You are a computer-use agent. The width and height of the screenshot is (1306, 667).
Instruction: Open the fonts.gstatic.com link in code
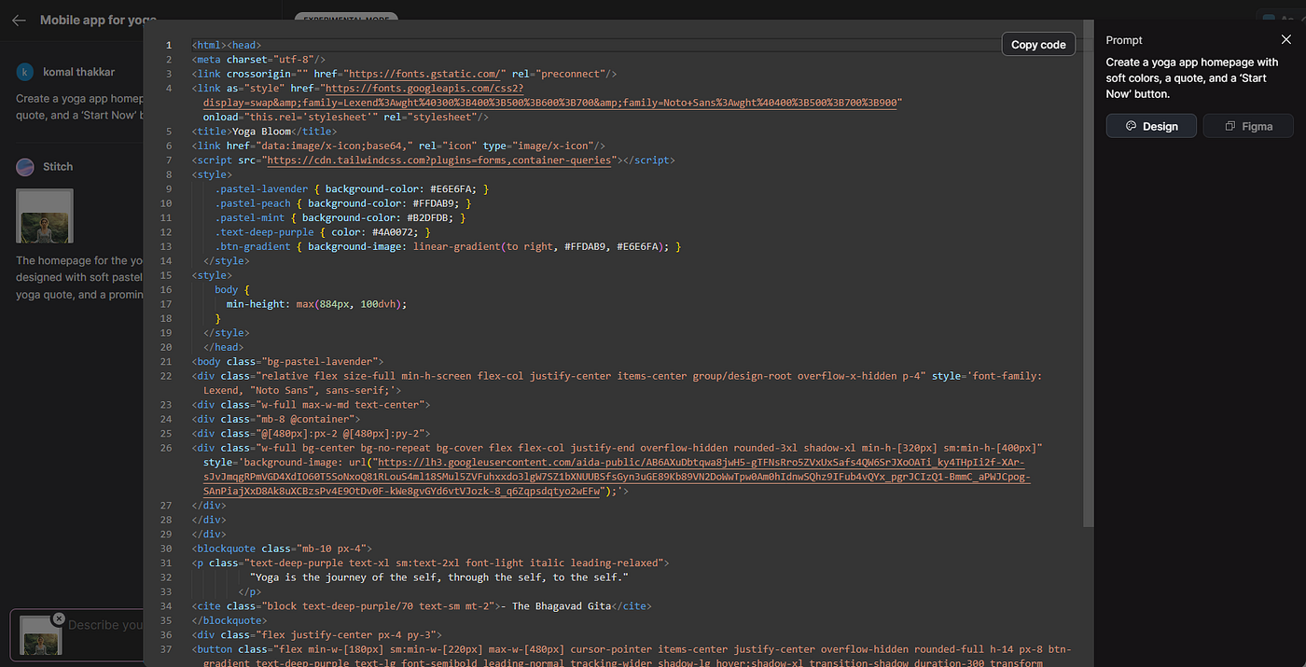pyautogui.click(x=424, y=74)
